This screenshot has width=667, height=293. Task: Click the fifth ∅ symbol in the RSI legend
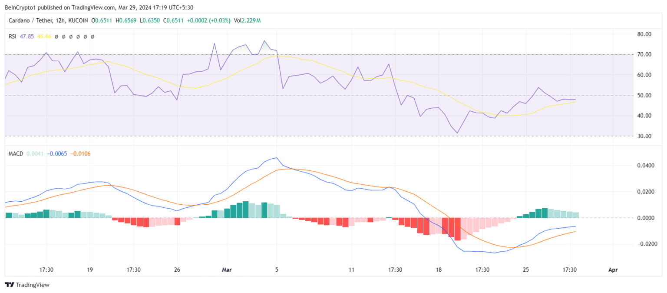(85, 37)
